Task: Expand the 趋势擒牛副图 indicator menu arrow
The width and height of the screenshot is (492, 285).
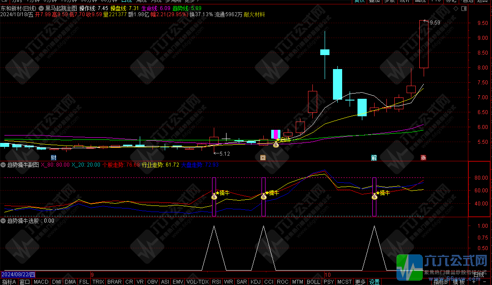Action: (x=3, y=165)
